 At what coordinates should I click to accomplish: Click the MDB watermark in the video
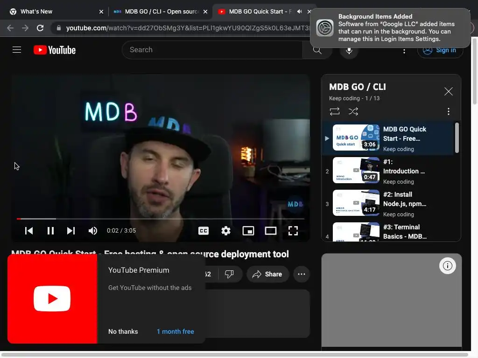295,204
